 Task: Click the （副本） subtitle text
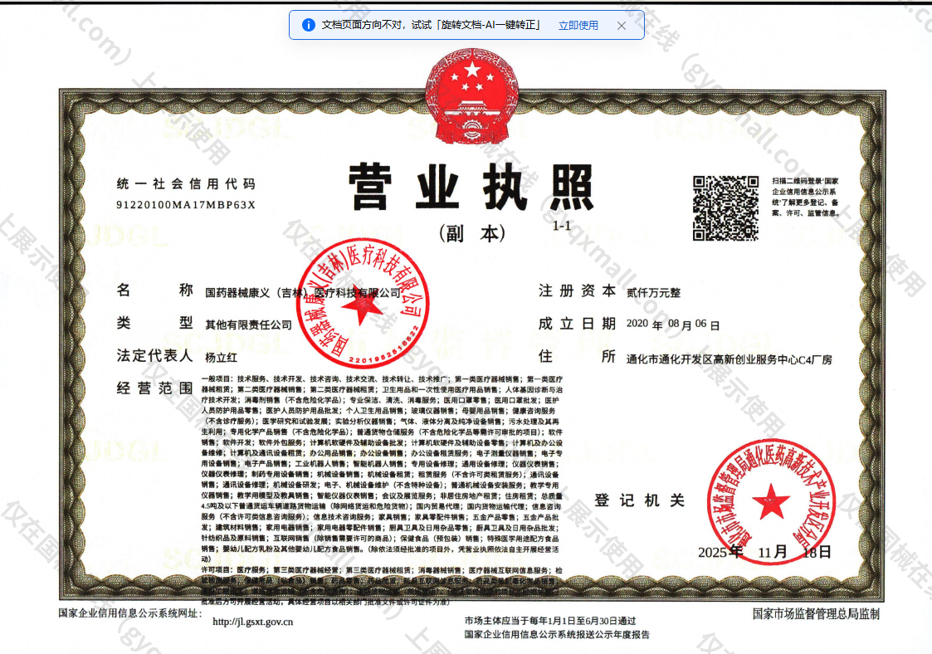coord(472,233)
